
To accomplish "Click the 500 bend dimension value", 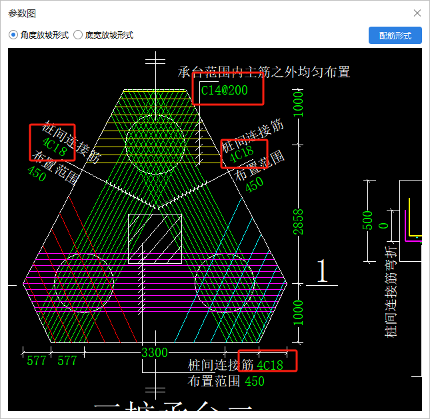I will click(x=368, y=220).
